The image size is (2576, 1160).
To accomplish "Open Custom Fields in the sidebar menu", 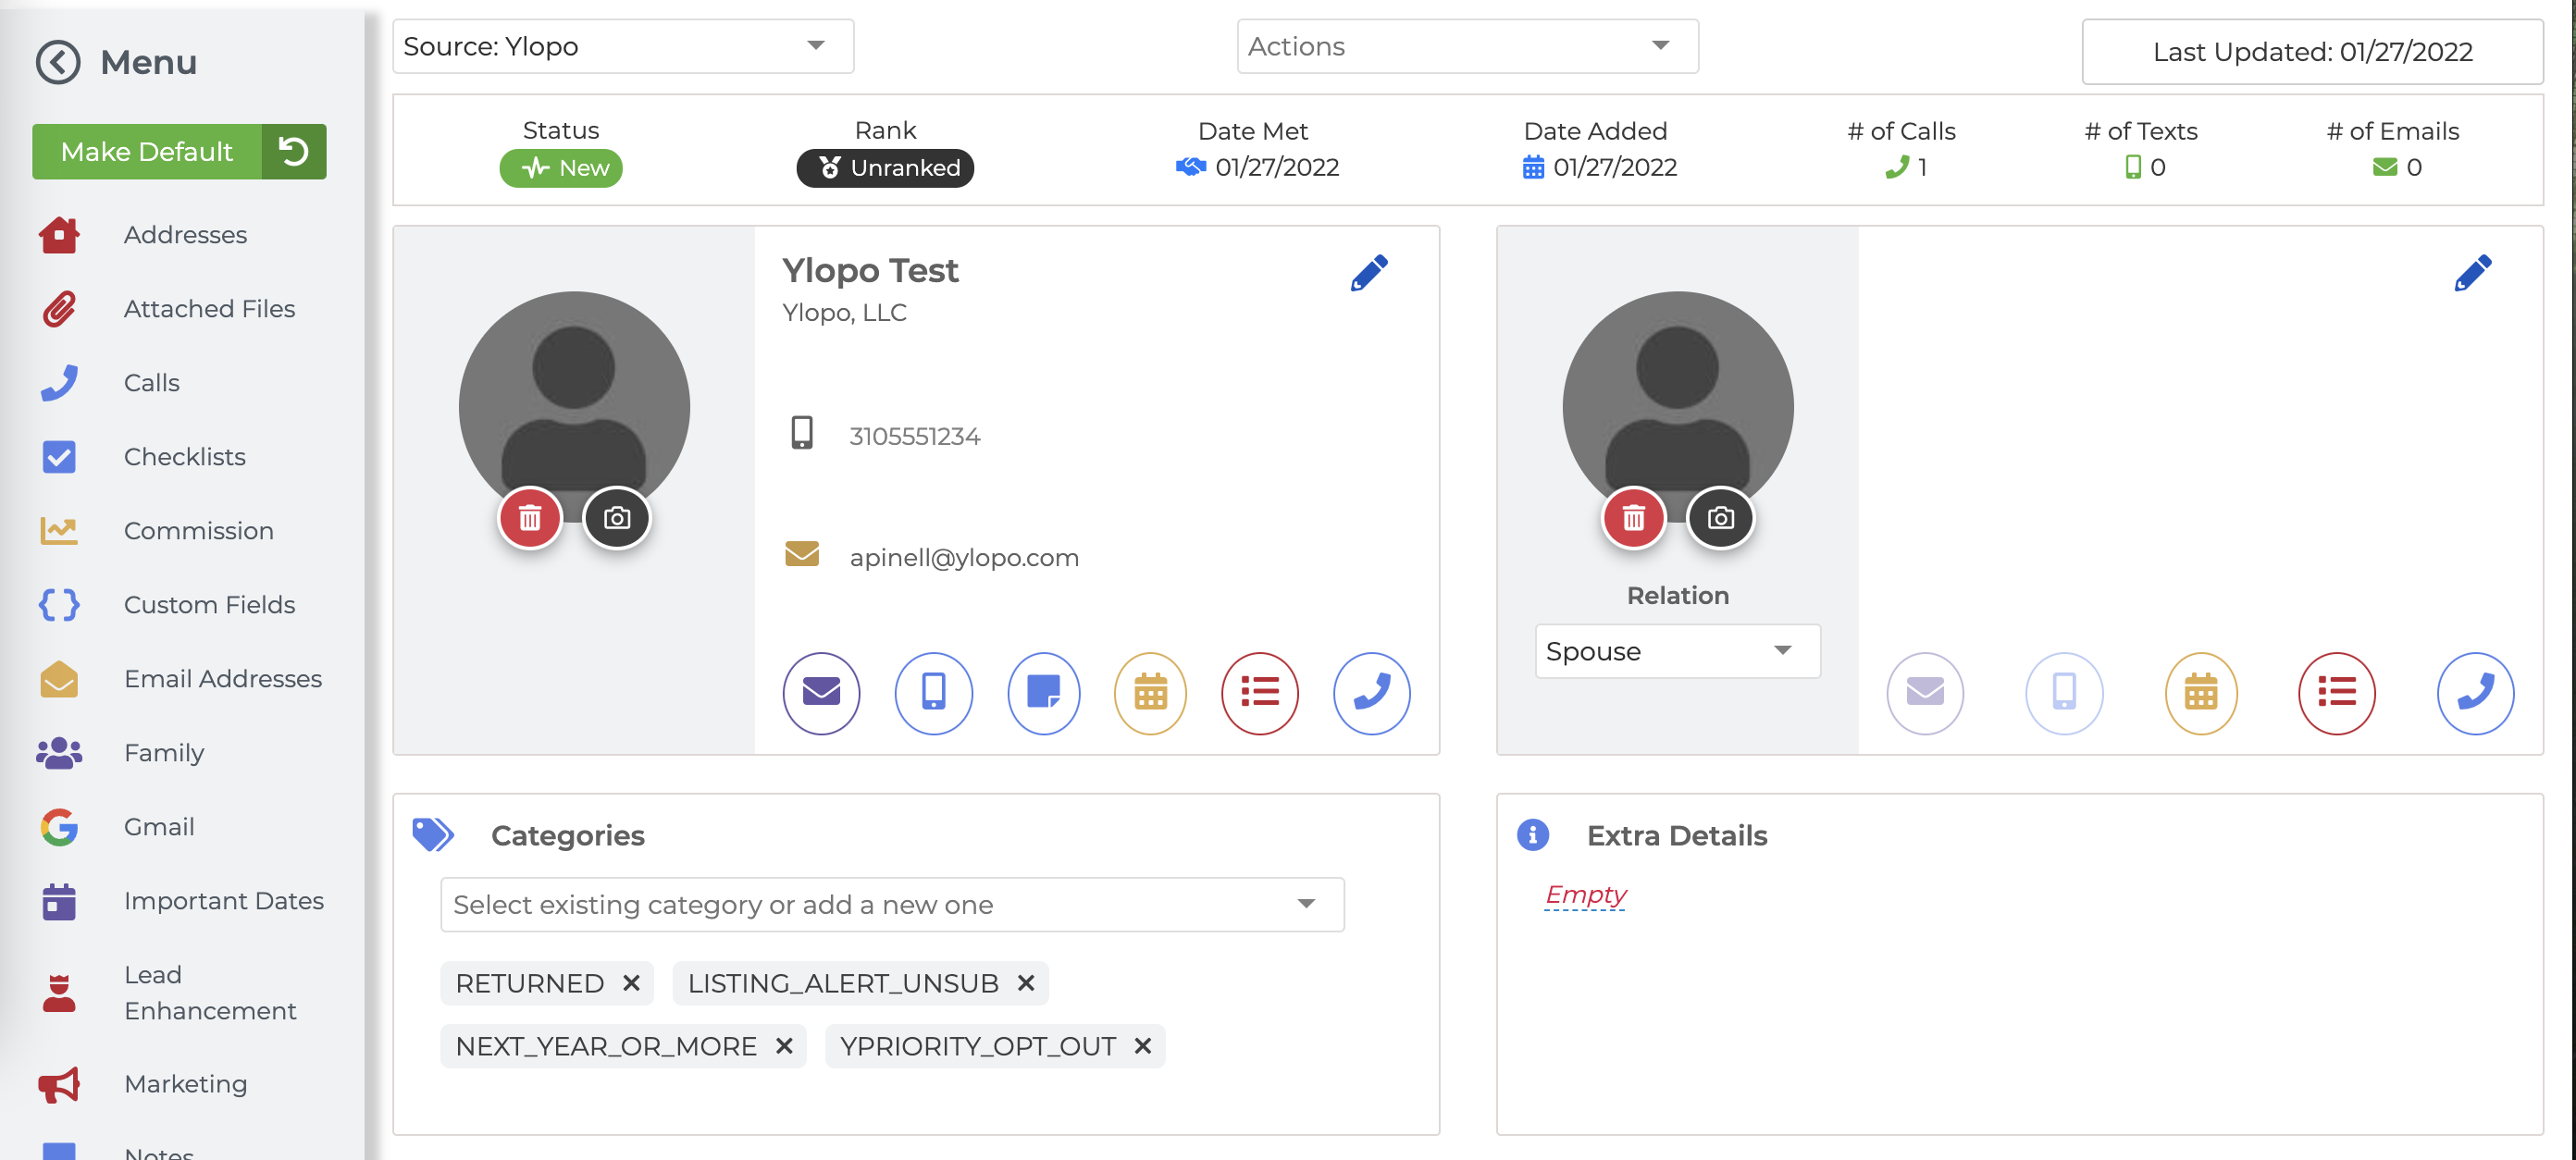I will [x=209, y=605].
